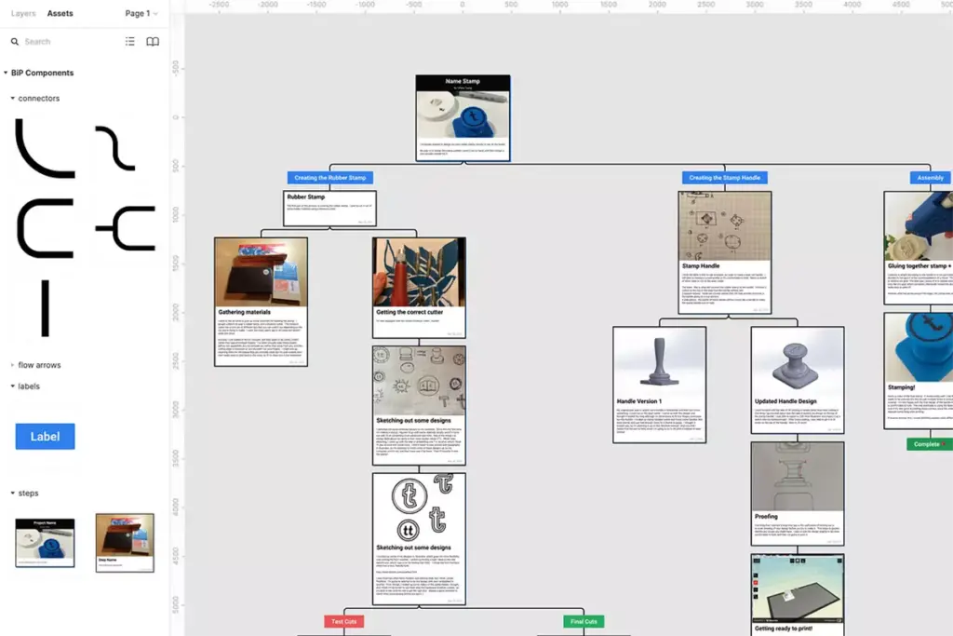The width and height of the screenshot is (953, 636).
Task: Toggle assets list view icon
Action: tap(130, 42)
